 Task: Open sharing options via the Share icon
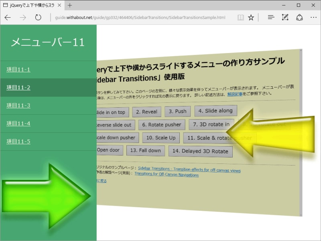299,17
